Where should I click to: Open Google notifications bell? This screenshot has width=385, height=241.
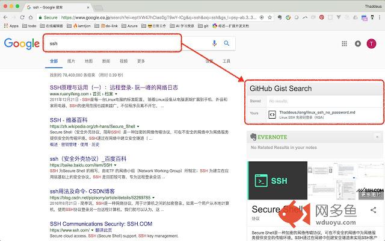coord(358,43)
